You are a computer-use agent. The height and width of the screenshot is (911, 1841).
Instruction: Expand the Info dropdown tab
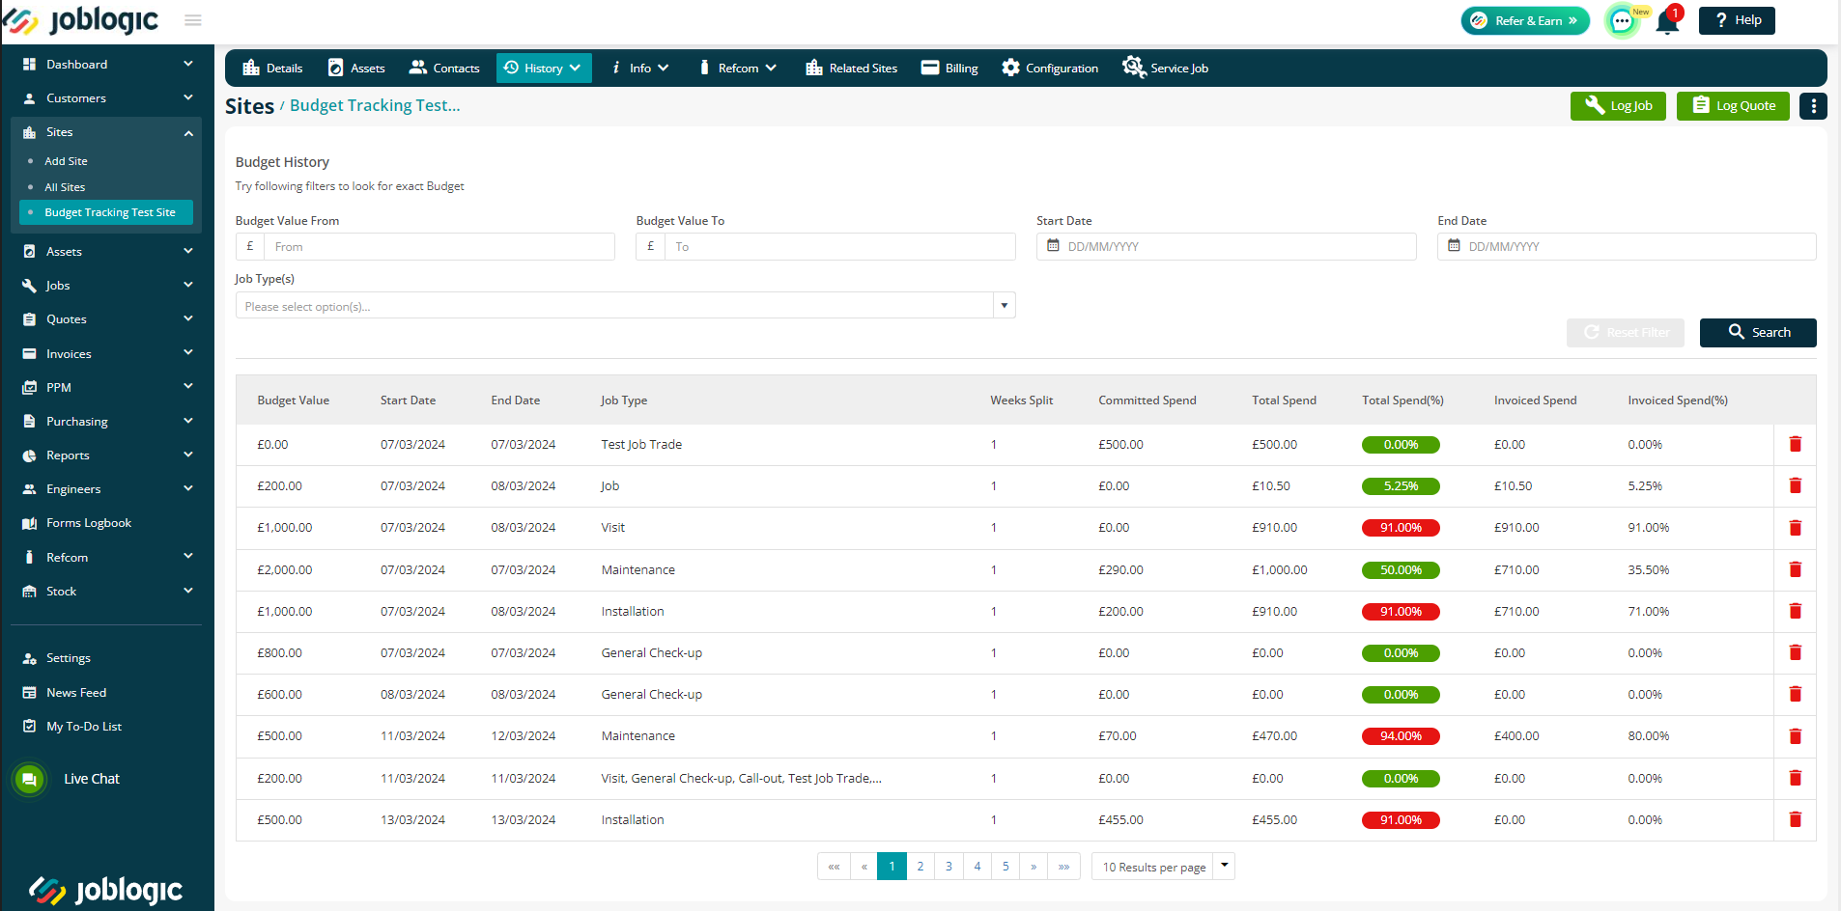click(x=639, y=68)
